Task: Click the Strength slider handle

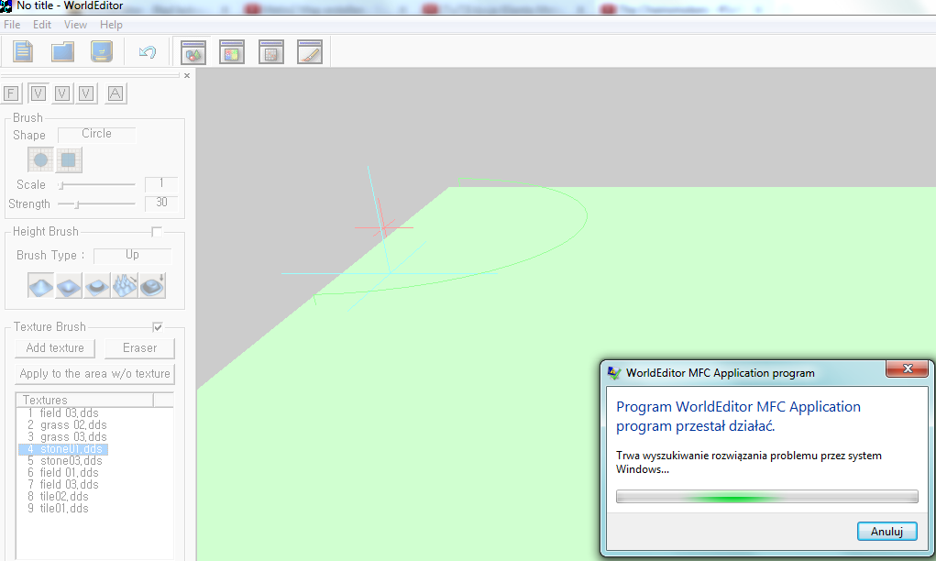Action: coord(77,204)
